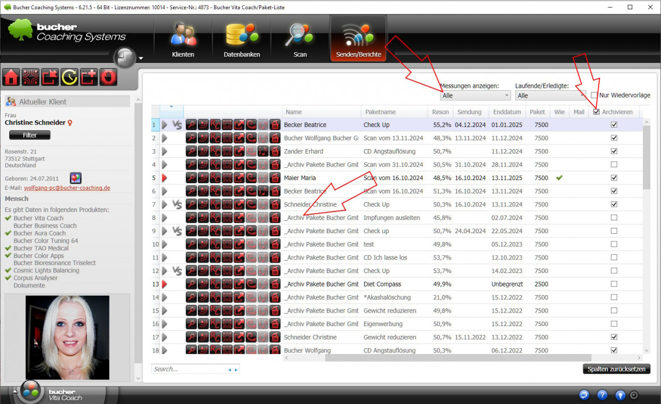Expand row 16 gray triangle
Image resolution: width=661 pixels, height=404 pixels.
(165, 324)
